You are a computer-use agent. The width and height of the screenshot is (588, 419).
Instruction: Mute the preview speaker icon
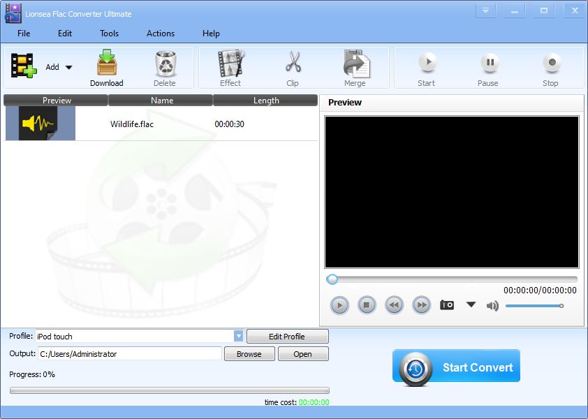[492, 306]
